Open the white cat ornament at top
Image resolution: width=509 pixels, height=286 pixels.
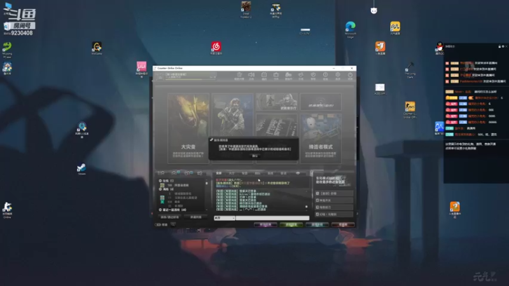373,11
